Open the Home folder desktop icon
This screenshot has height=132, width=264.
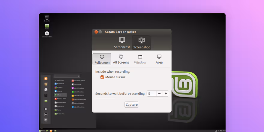point(47,26)
